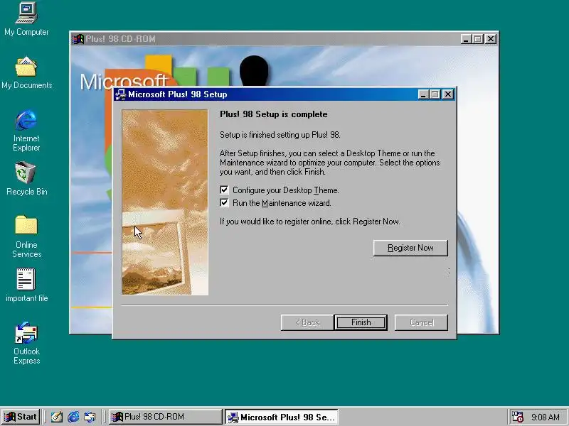Minimize the Microsoft Plus! 98 Setup dialog
569x426 pixels.
click(422, 94)
